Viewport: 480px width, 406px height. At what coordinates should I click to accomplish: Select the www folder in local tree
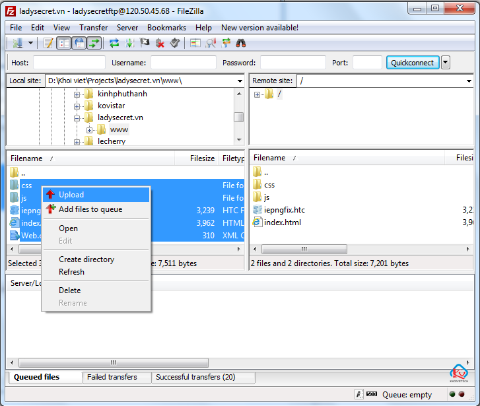point(119,129)
